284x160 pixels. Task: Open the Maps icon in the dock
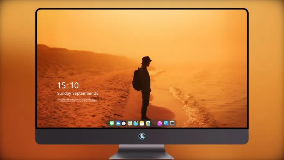coord(130,124)
